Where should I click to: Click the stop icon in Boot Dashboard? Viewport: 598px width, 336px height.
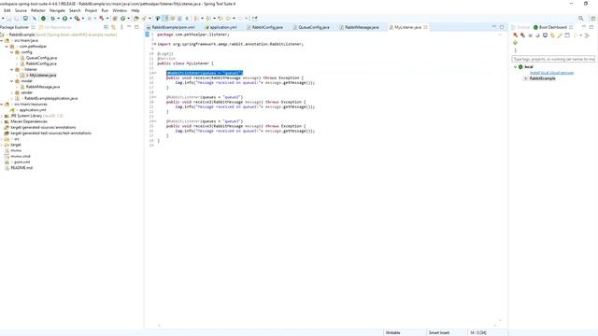(x=530, y=35)
